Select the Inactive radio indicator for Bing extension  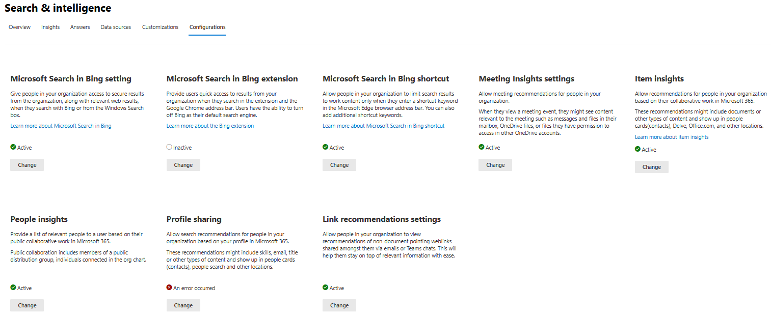point(169,147)
